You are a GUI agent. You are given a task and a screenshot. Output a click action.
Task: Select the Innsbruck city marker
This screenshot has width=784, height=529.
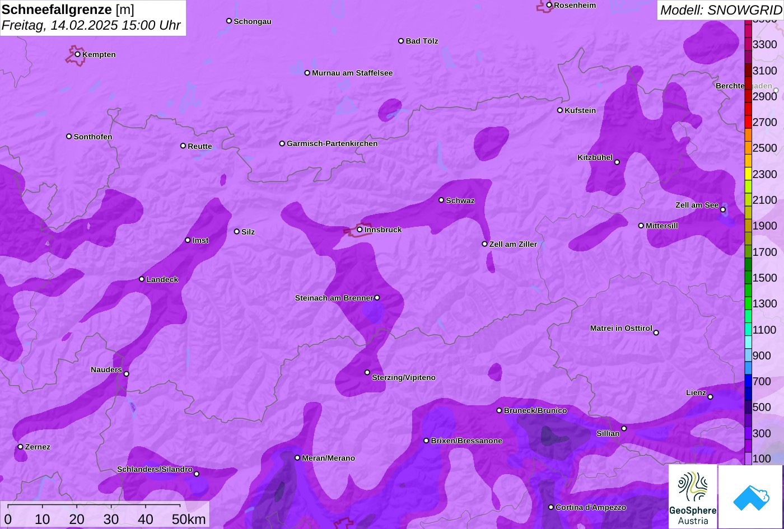point(360,230)
